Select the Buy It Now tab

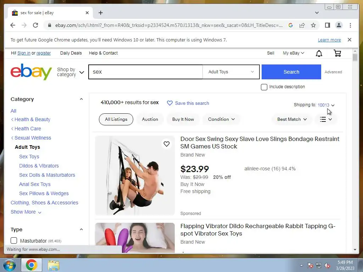[183, 119]
